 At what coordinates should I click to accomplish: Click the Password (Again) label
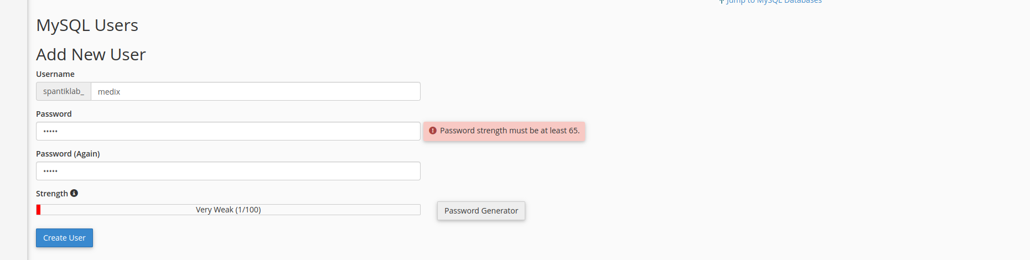pyautogui.click(x=68, y=154)
